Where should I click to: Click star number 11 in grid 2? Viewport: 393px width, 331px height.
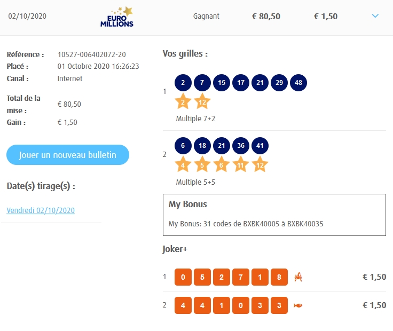click(x=241, y=164)
